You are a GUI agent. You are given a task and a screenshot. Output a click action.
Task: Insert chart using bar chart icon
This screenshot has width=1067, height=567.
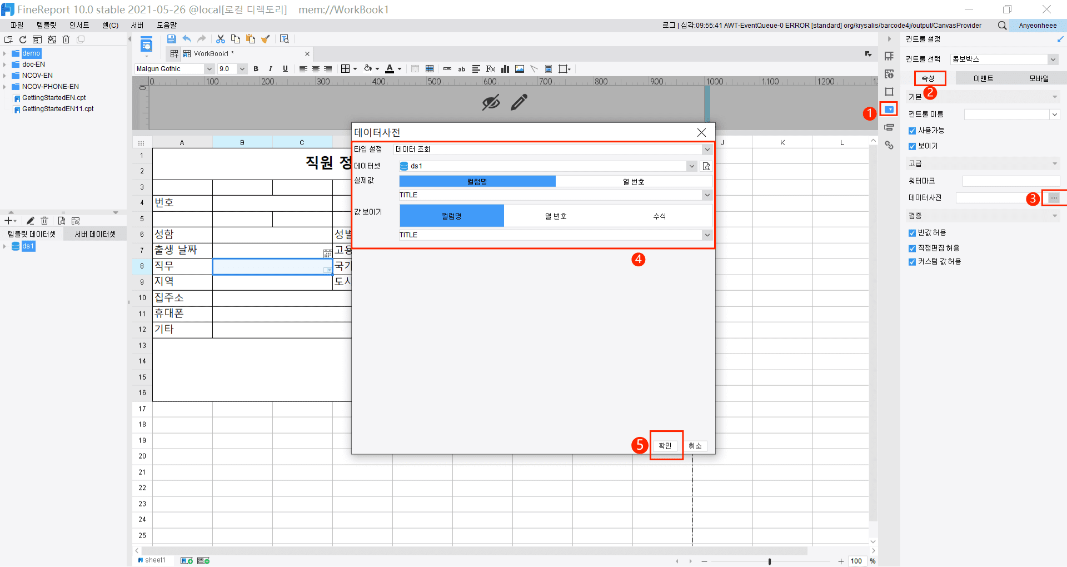pyautogui.click(x=505, y=69)
